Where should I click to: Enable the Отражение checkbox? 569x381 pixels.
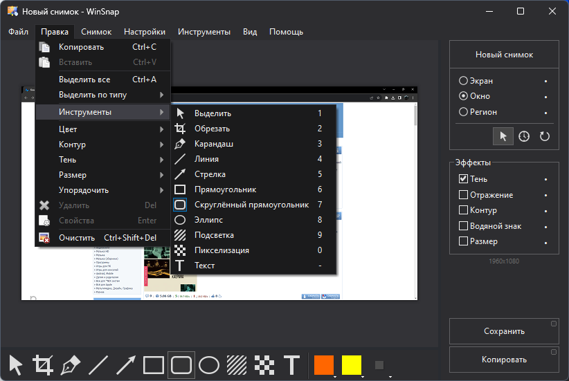(463, 195)
